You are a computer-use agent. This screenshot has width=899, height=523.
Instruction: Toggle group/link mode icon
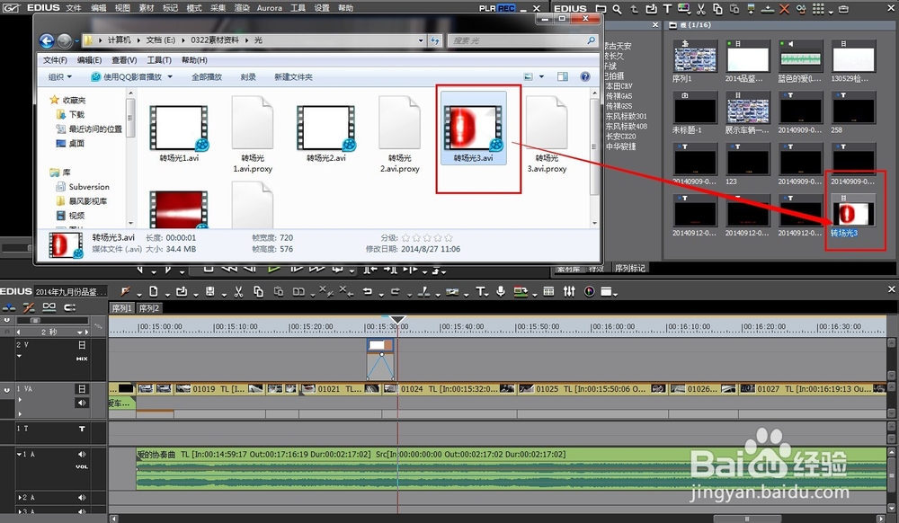coord(49,307)
